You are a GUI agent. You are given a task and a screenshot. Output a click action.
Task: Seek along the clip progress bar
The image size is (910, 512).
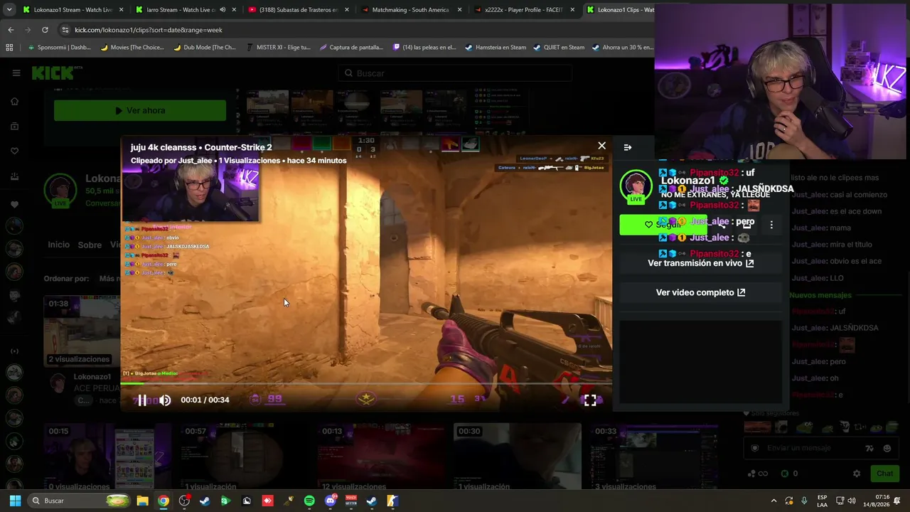[x=366, y=384]
